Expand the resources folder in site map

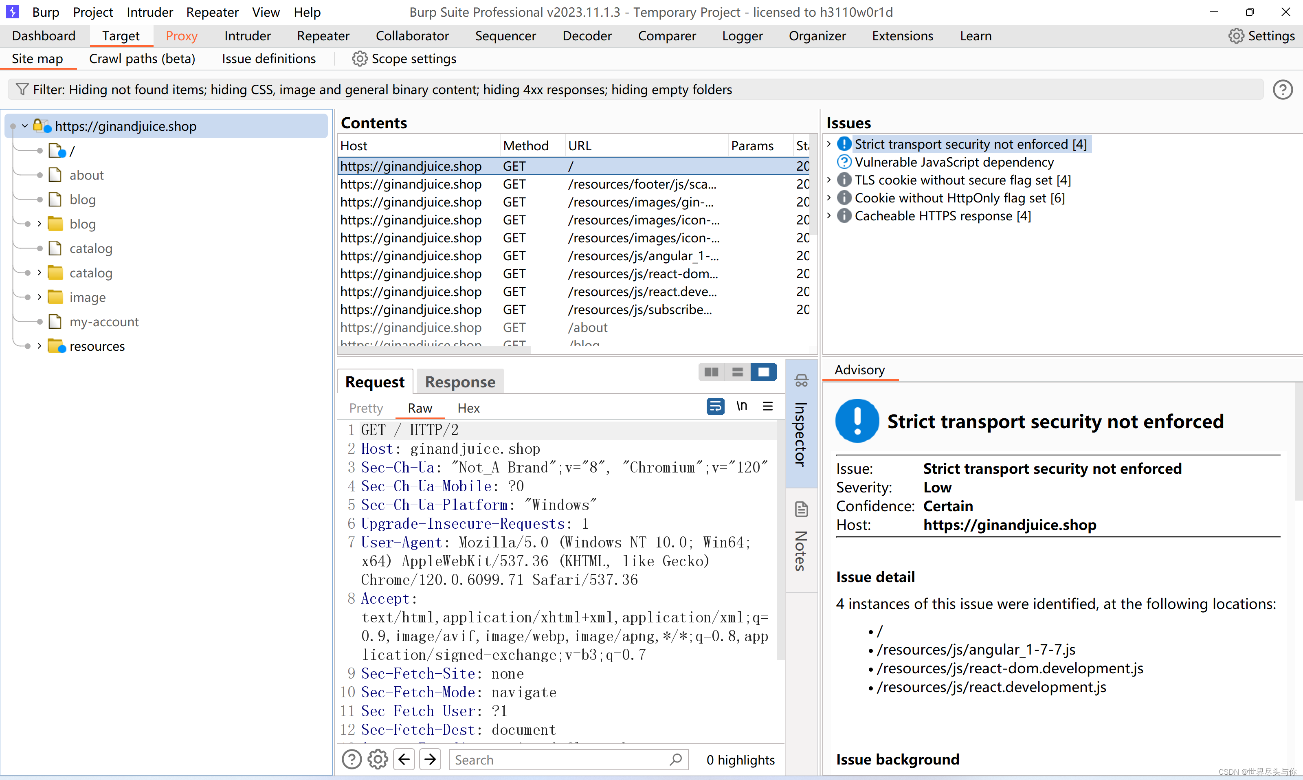point(39,346)
